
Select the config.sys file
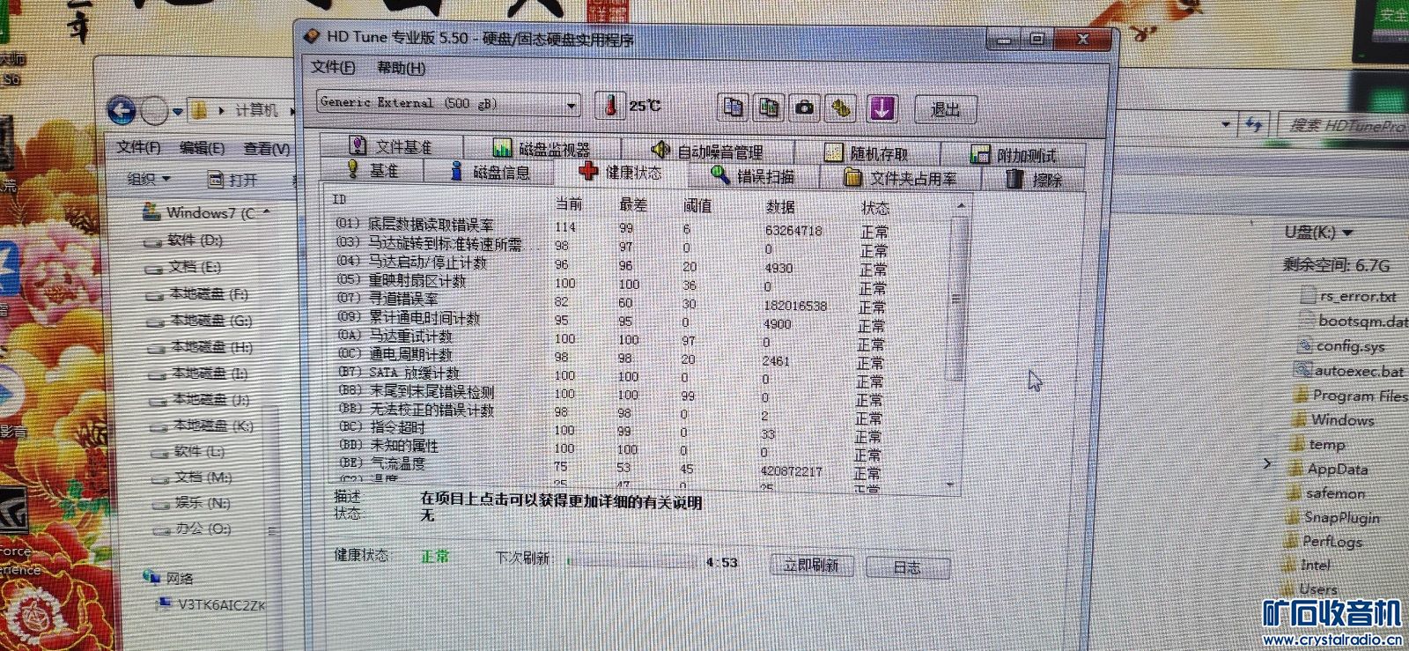[x=1341, y=346]
